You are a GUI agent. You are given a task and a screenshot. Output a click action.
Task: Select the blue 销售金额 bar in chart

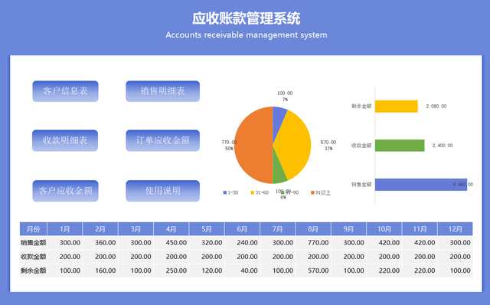(x=421, y=185)
